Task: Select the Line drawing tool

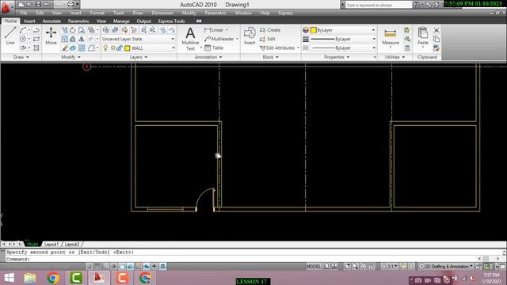Action: pos(10,36)
